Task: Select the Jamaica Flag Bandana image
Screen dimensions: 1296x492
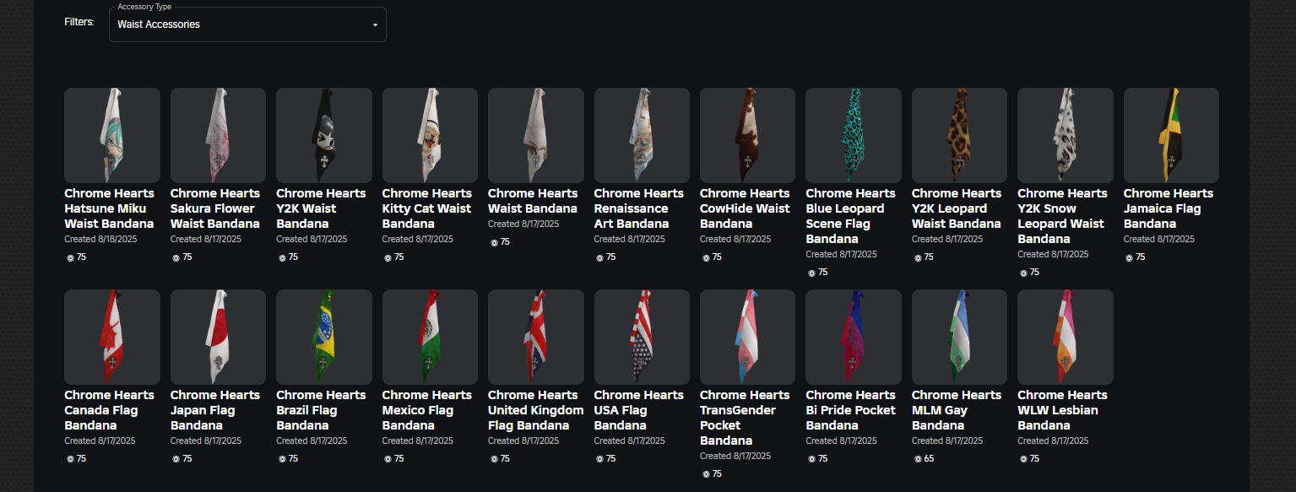Action: click(x=1171, y=135)
